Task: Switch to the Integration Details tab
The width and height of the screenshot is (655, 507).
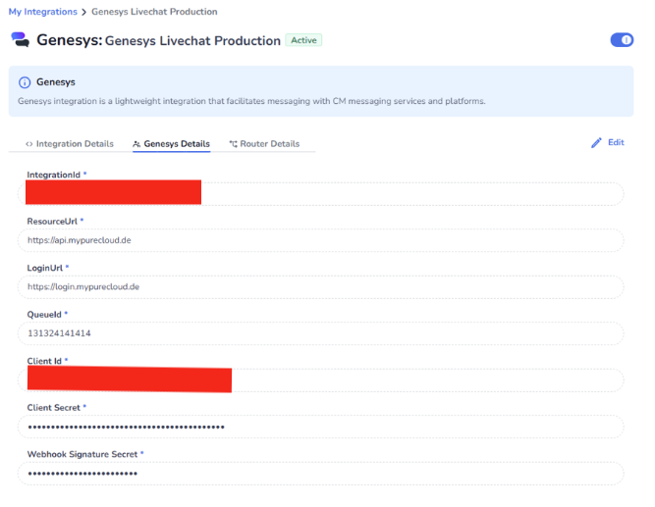Action: [74, 144]
